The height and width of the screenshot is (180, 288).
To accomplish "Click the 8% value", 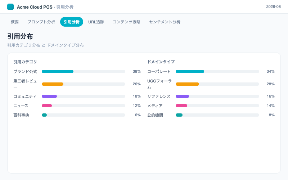I will [x=272, y=115].
